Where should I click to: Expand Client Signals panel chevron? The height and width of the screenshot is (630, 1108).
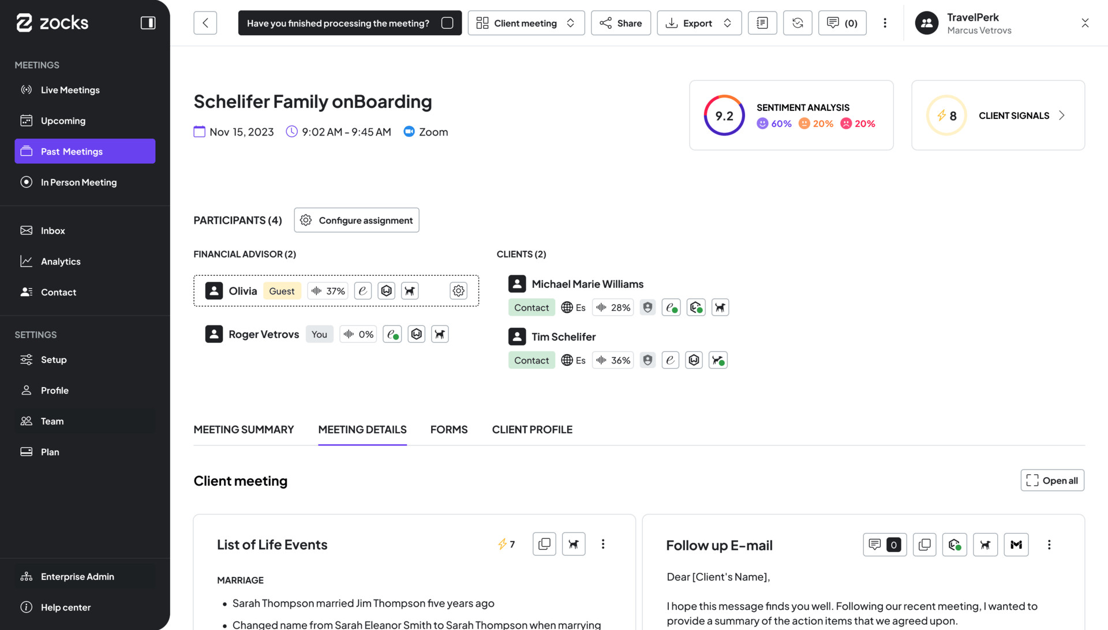point(1061,115)
